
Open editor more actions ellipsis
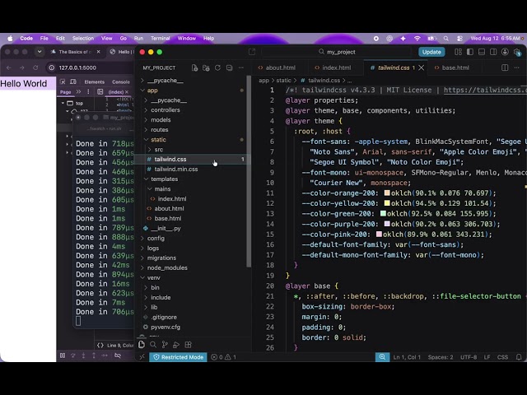click(x=516, y=67)
